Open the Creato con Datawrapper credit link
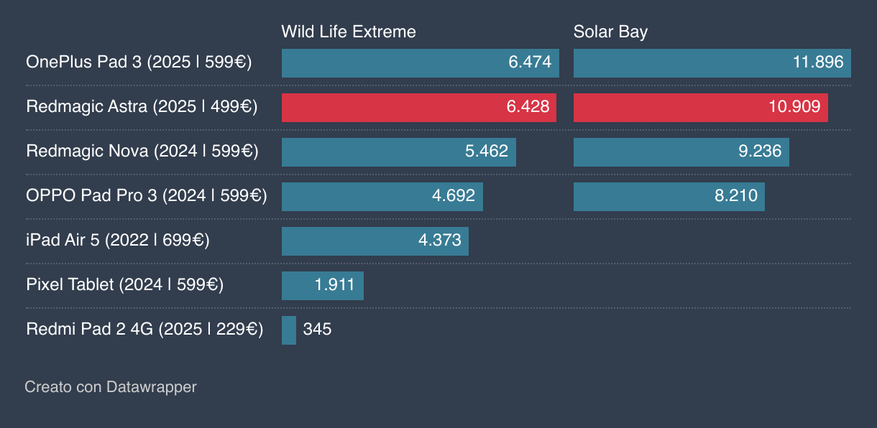Image resolution: width=877 pixels, height=428 pixels. [111, 387]
